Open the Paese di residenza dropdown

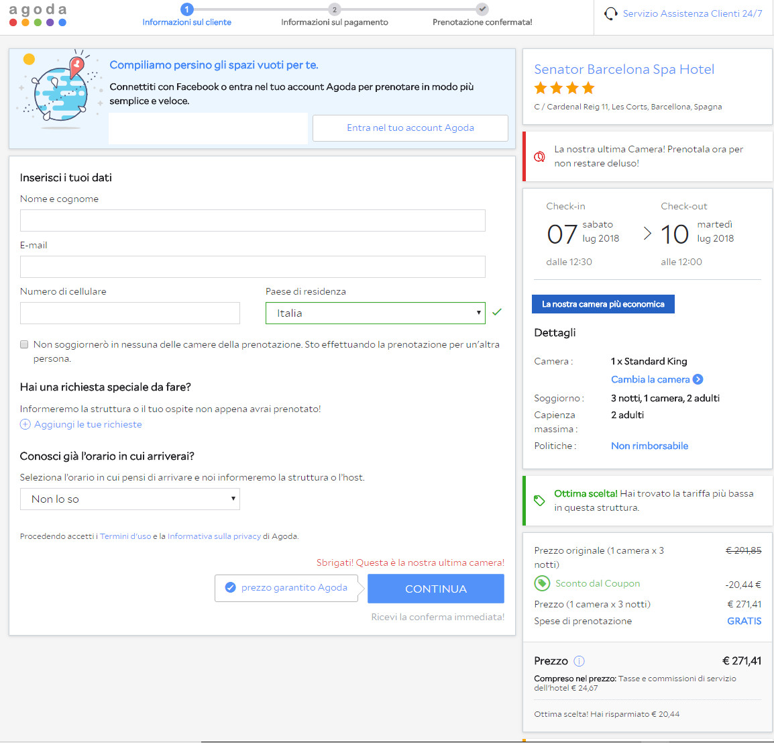[x=375, y=313]
